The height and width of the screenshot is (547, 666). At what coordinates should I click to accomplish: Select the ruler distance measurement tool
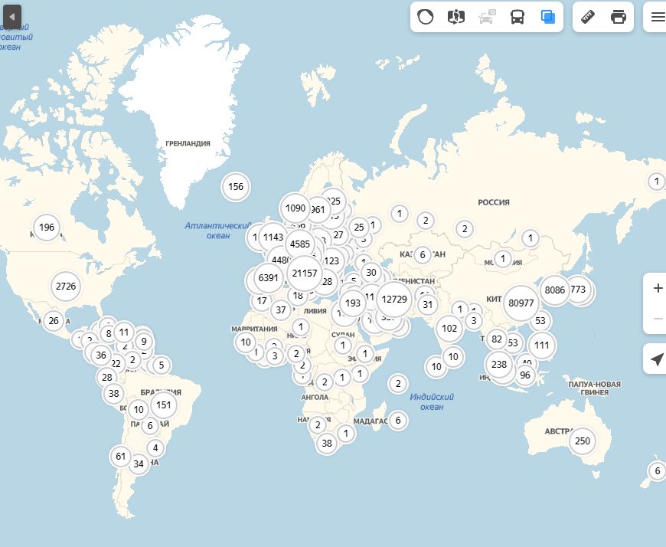(x=588, y=17)
